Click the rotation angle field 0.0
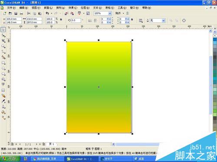 pyautogui.click(x=76, y=20)
